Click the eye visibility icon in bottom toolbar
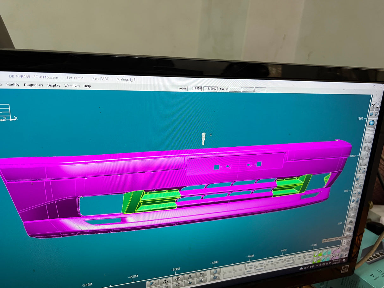The image size is (384, 288). pos(178,279)
